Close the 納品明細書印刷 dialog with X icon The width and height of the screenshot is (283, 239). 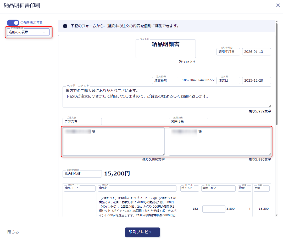pyautogui.click(x=278, y=5)
